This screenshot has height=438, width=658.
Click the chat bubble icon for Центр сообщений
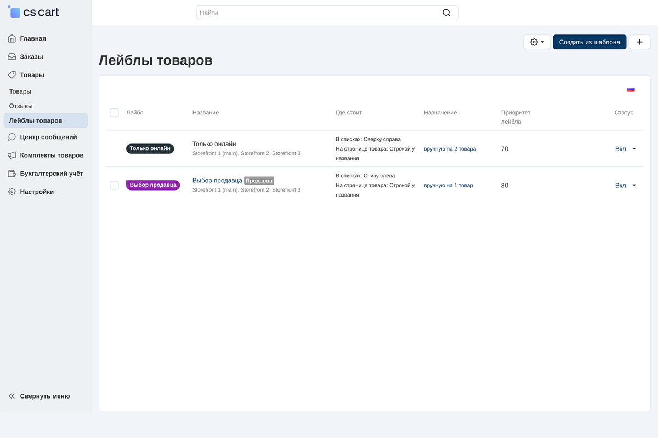tap(12, 137)
